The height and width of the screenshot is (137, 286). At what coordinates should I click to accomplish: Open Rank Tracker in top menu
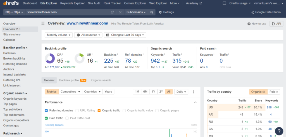pos(112,3)
